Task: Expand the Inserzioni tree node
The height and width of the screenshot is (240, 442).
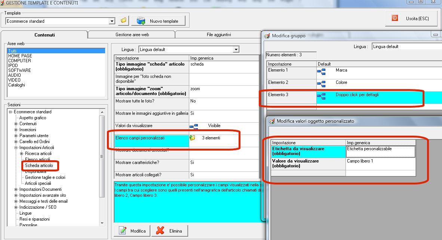Action: pos(16,130)
